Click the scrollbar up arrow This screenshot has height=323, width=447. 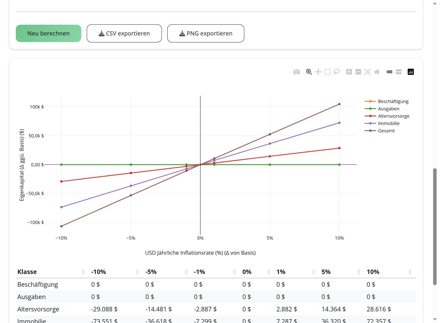435,3
